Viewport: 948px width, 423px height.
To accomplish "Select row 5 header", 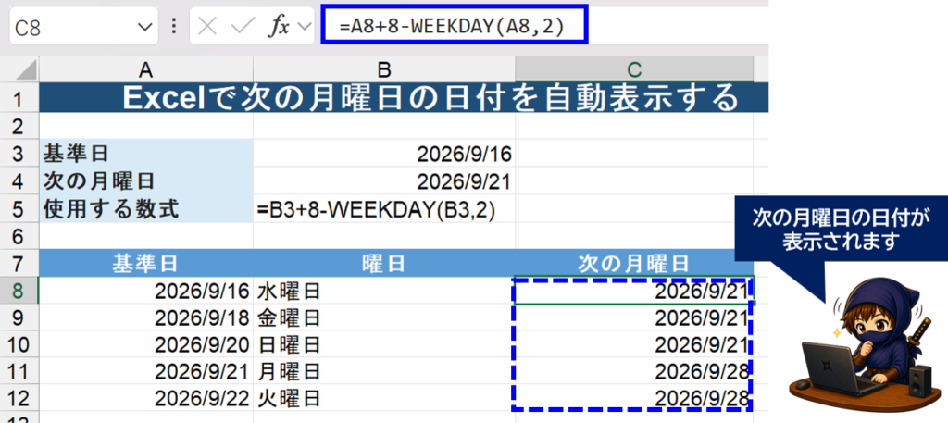I will pyautogui.click(x=19, y=209).
